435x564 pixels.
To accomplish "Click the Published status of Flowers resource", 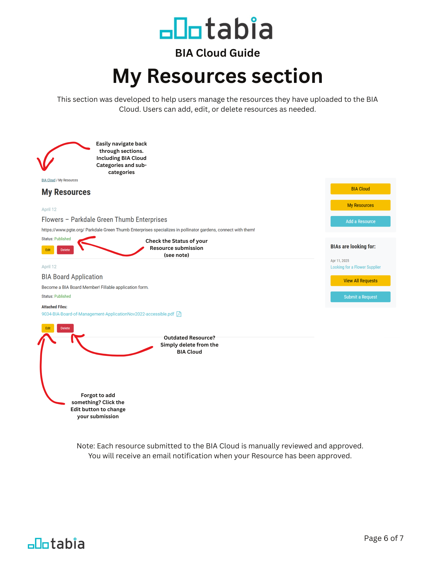I will [x=62, y=239].
